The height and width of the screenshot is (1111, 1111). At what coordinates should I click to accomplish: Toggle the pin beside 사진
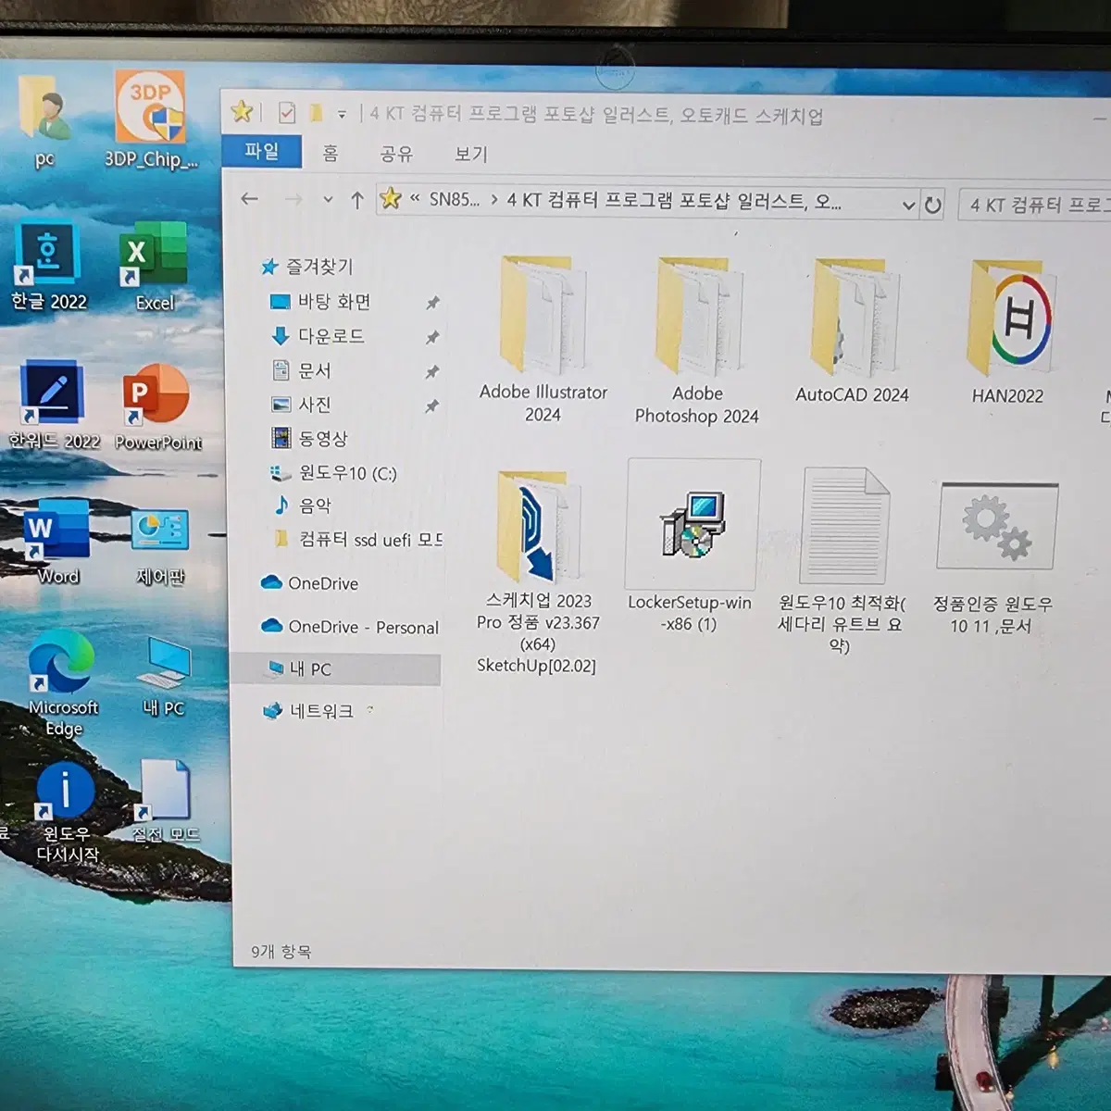tap(431, 406)
